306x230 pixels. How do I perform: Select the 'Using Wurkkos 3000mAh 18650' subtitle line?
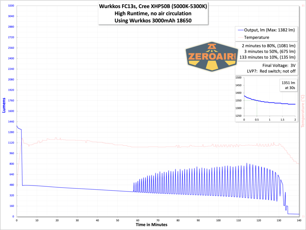point(153,20)
